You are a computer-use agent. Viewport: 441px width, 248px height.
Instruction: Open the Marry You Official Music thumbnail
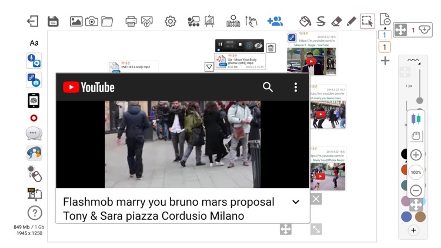(328, 176)
